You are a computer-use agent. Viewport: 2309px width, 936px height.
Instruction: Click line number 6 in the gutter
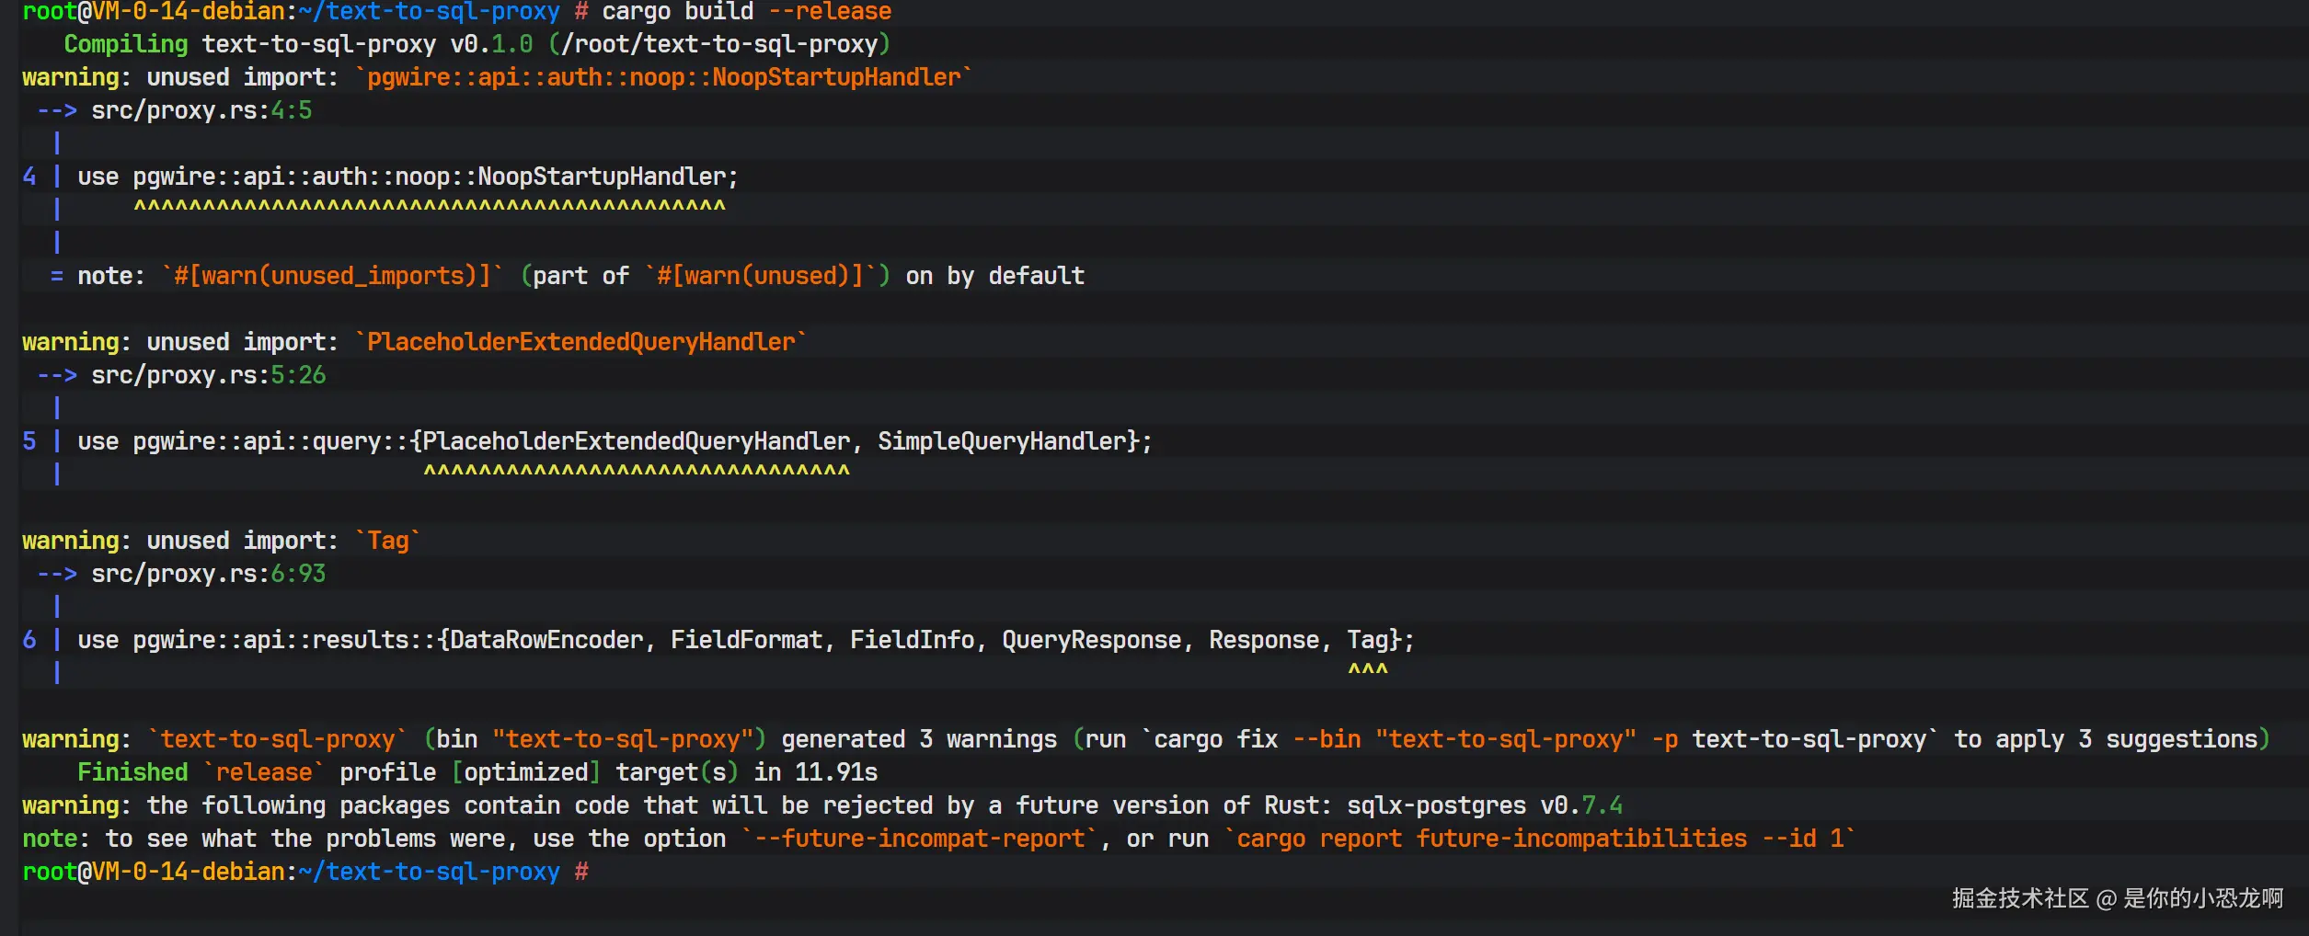(x=29, y=640)
